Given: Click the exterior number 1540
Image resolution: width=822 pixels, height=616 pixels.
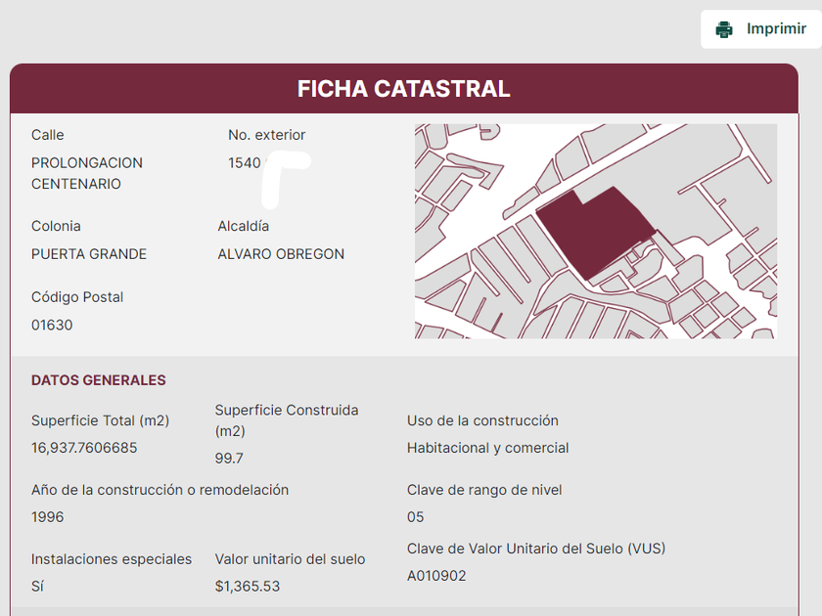Looking at the screenshot, I should click(x=245, y=162).
